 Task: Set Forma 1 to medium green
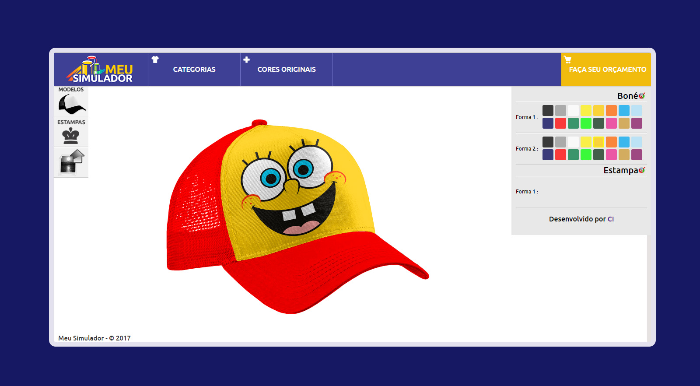pos(573,123)
